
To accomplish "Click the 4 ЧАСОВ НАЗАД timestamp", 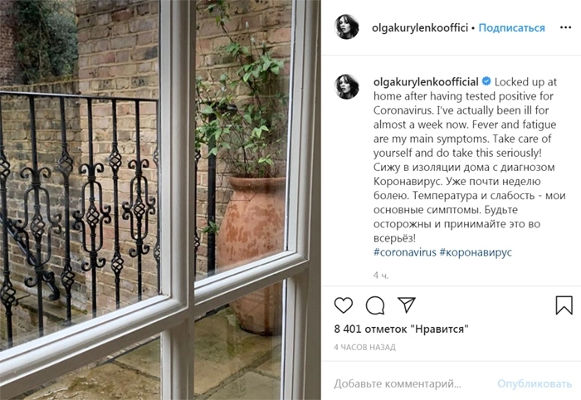I will (x=364, y=348).
